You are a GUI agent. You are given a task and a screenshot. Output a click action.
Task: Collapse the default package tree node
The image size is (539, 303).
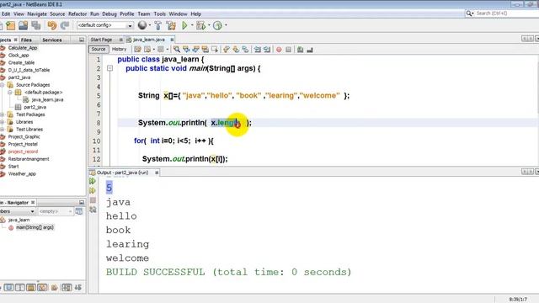click(x=10, y=92)
